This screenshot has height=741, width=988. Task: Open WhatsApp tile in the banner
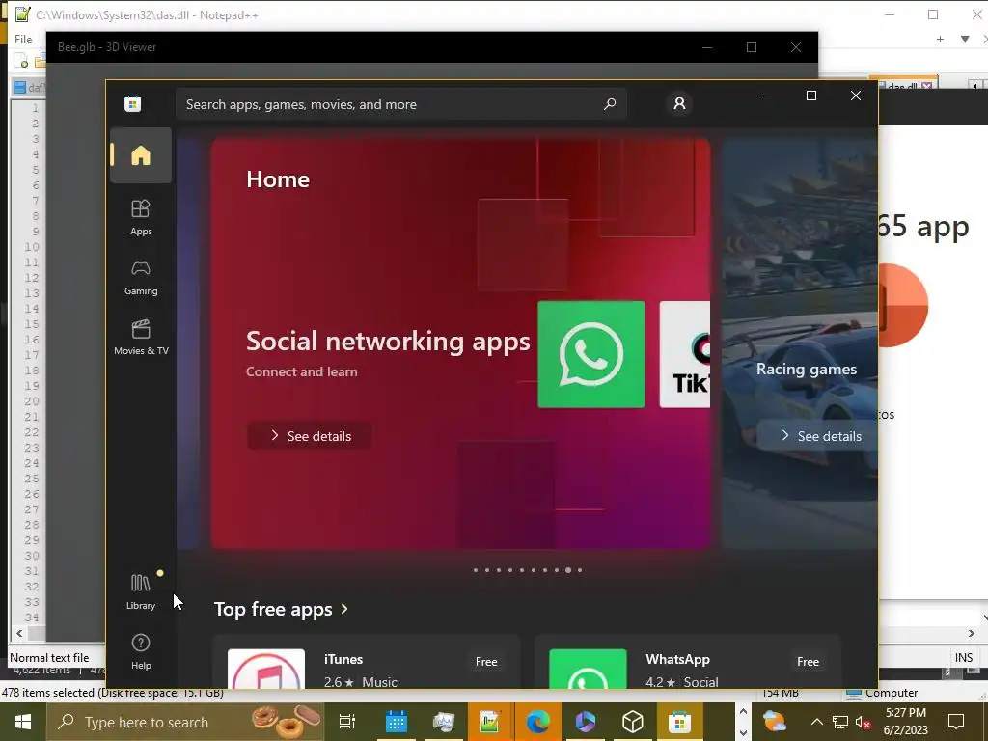coord(591,354)
